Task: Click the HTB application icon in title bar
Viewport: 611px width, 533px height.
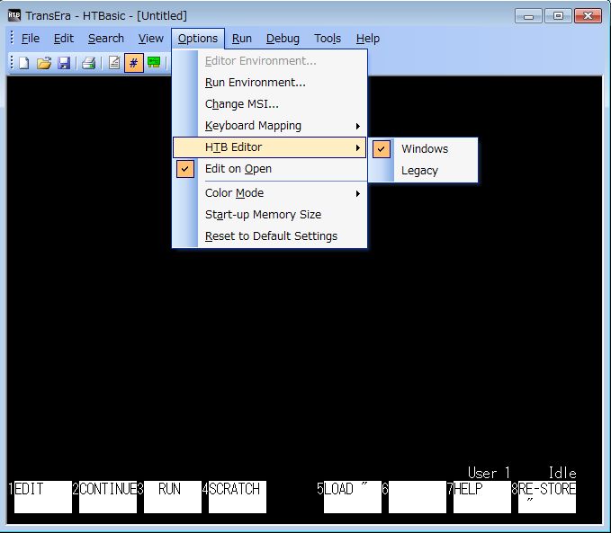Action: (x=14, y=15)
